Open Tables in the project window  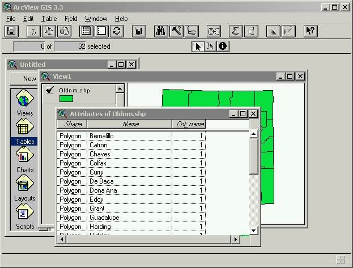pos(24,131)
